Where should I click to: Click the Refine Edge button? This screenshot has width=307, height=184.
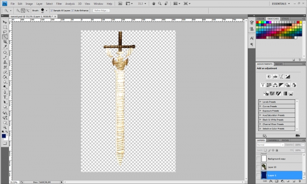coord(101,11)
